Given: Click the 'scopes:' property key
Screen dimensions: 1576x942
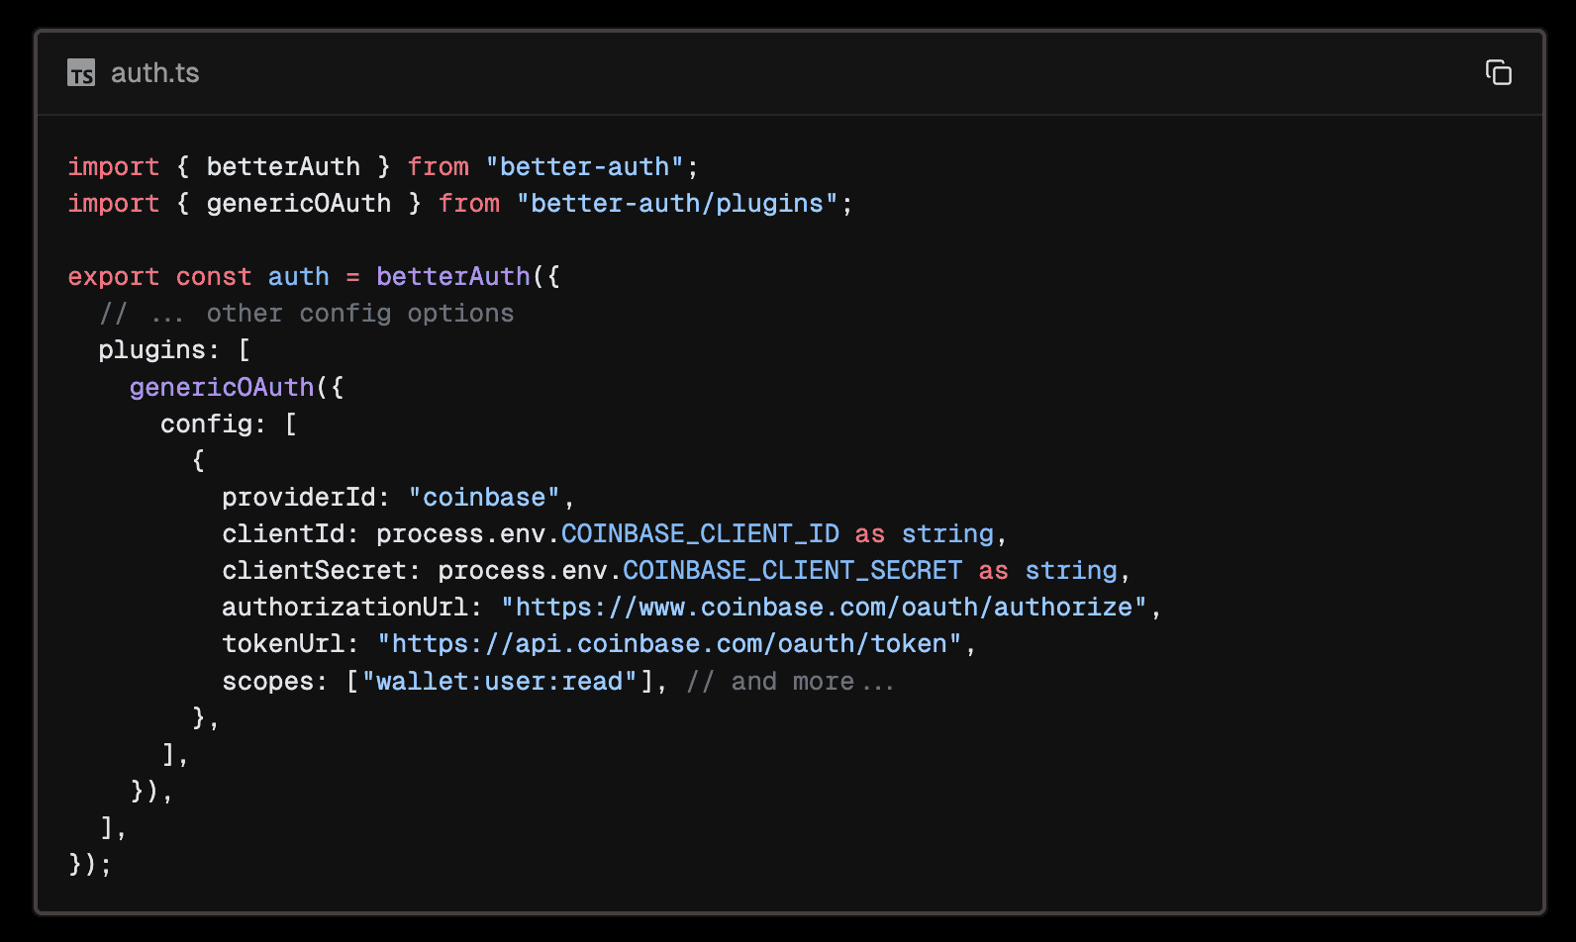Looking at the screenshot, I should coord(275,681).
